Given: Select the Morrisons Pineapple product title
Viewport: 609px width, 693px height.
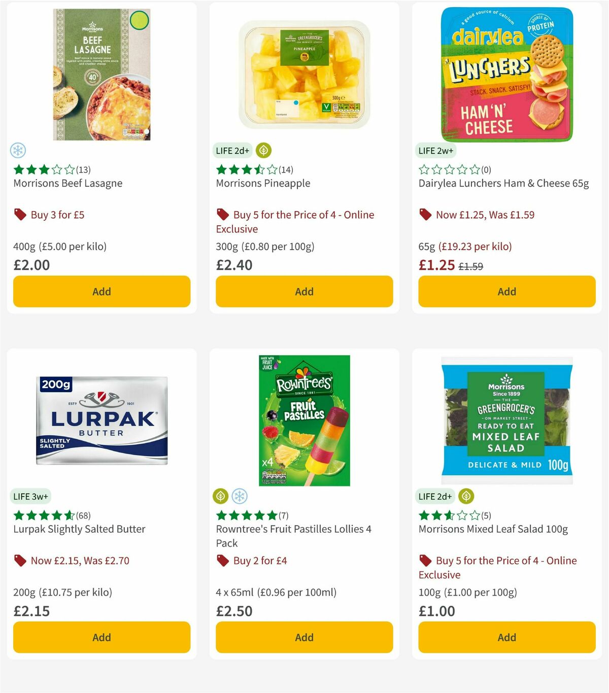Looking at the screenshot, I should pyautogui.click(x=263, y=183).
